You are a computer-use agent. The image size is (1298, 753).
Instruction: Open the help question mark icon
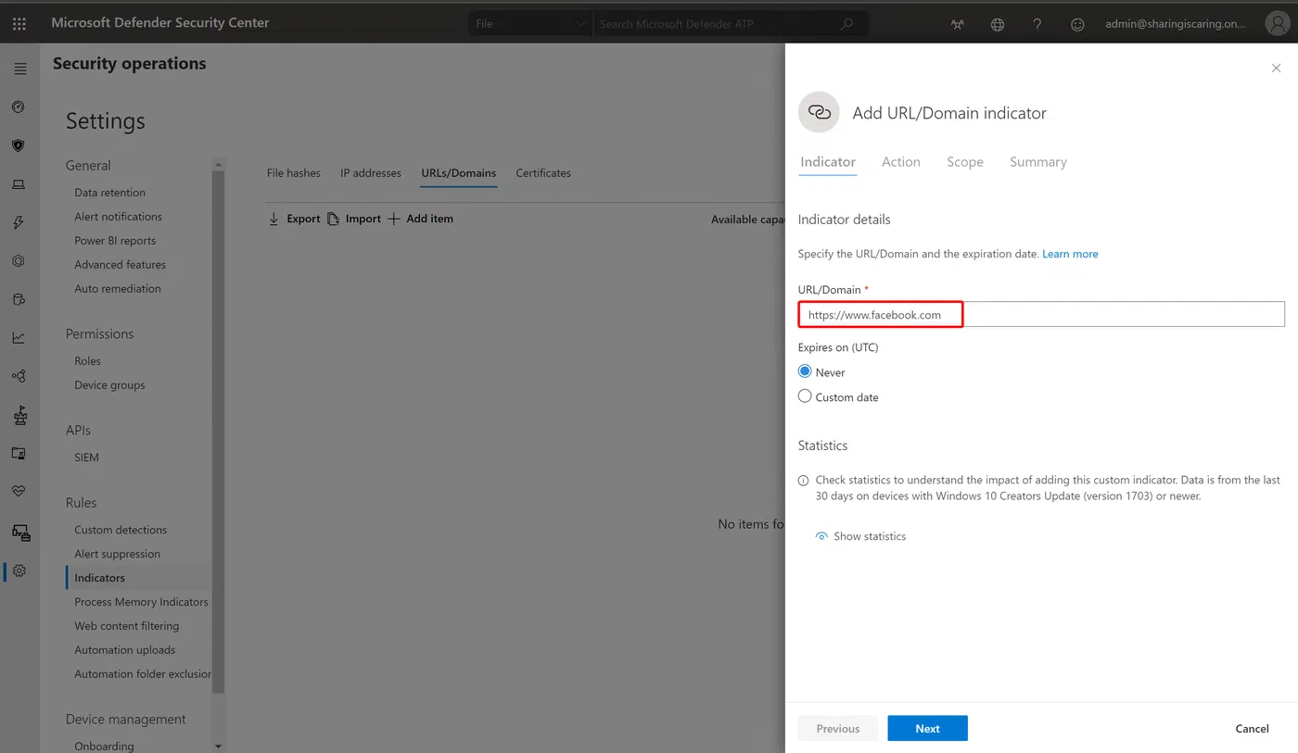click(x=1037, y=25)
